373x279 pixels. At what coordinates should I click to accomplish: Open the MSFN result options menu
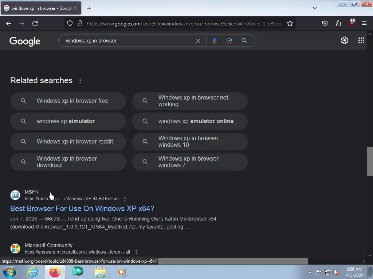point(125,199)
